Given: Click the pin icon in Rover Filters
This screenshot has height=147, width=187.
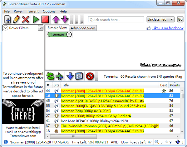Looking at the screenshot, I should (41, 28).
